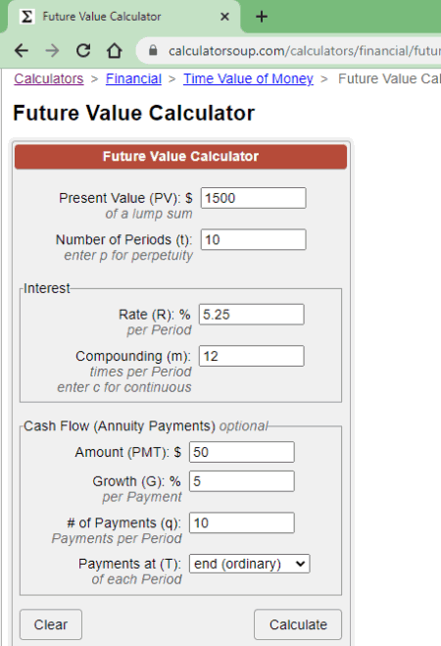Click the browser address bar URL

[x=304, y=51]
